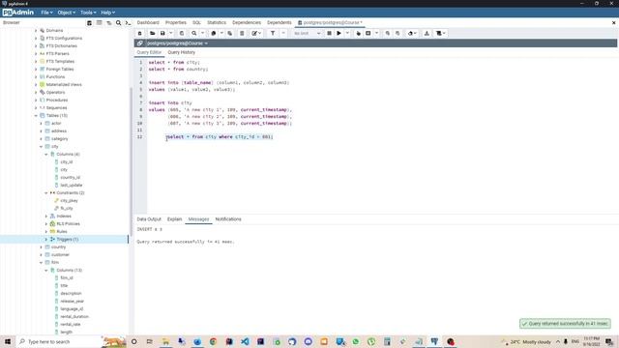Click the Paste icon in query toolbar
Image resolution: width=619 pixels, height=348 pixels.
[230, 34]
